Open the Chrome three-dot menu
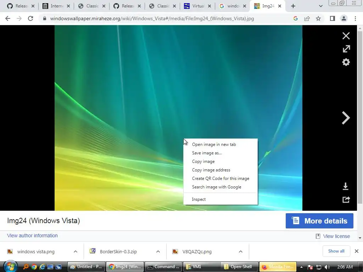Image resolution: width=363 pixels, height=272 pixels. 355,18
